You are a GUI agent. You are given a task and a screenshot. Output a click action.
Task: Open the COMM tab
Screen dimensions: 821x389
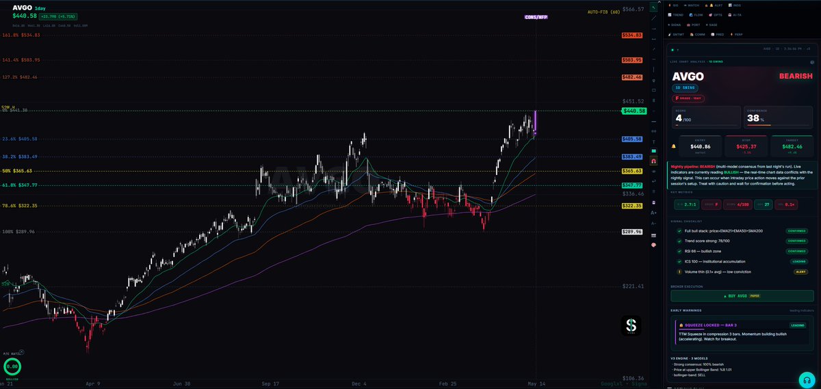[x=698, y=34]
